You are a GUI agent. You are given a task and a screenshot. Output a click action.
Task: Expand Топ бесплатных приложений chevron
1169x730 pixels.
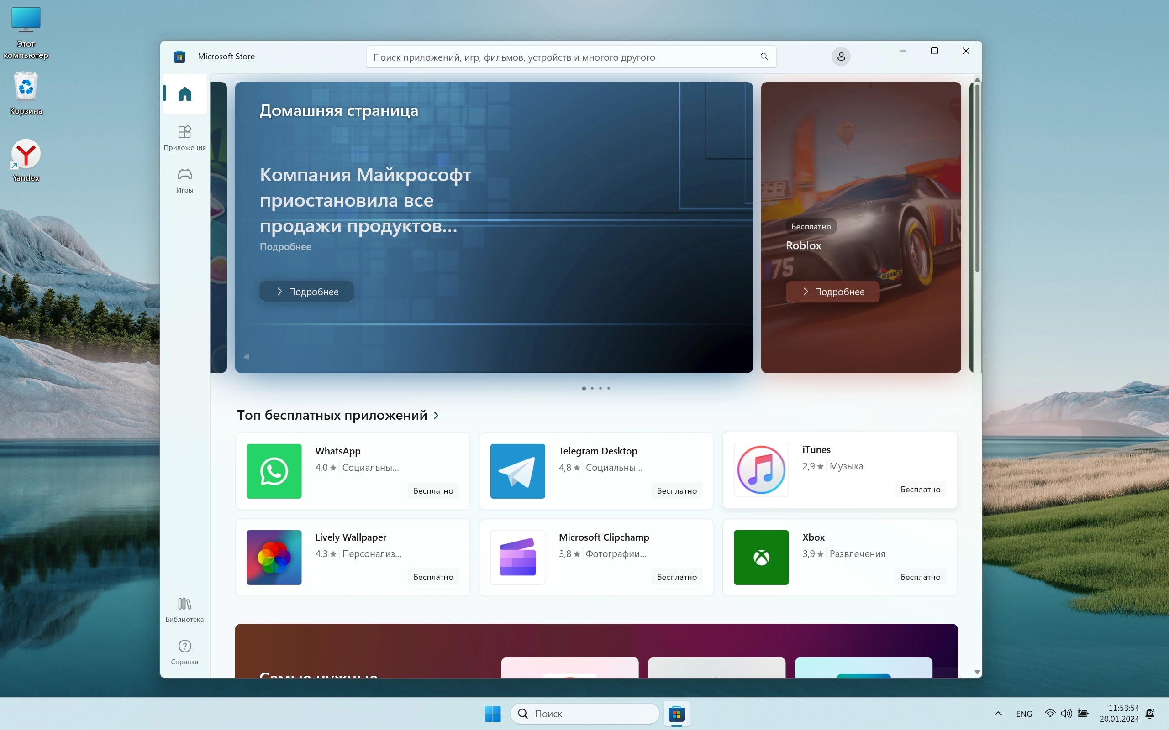tap(436, 415)
